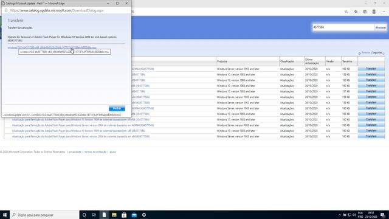
Task: Click the Fechar button in download dialog
Action: click(x=117, y=108)
